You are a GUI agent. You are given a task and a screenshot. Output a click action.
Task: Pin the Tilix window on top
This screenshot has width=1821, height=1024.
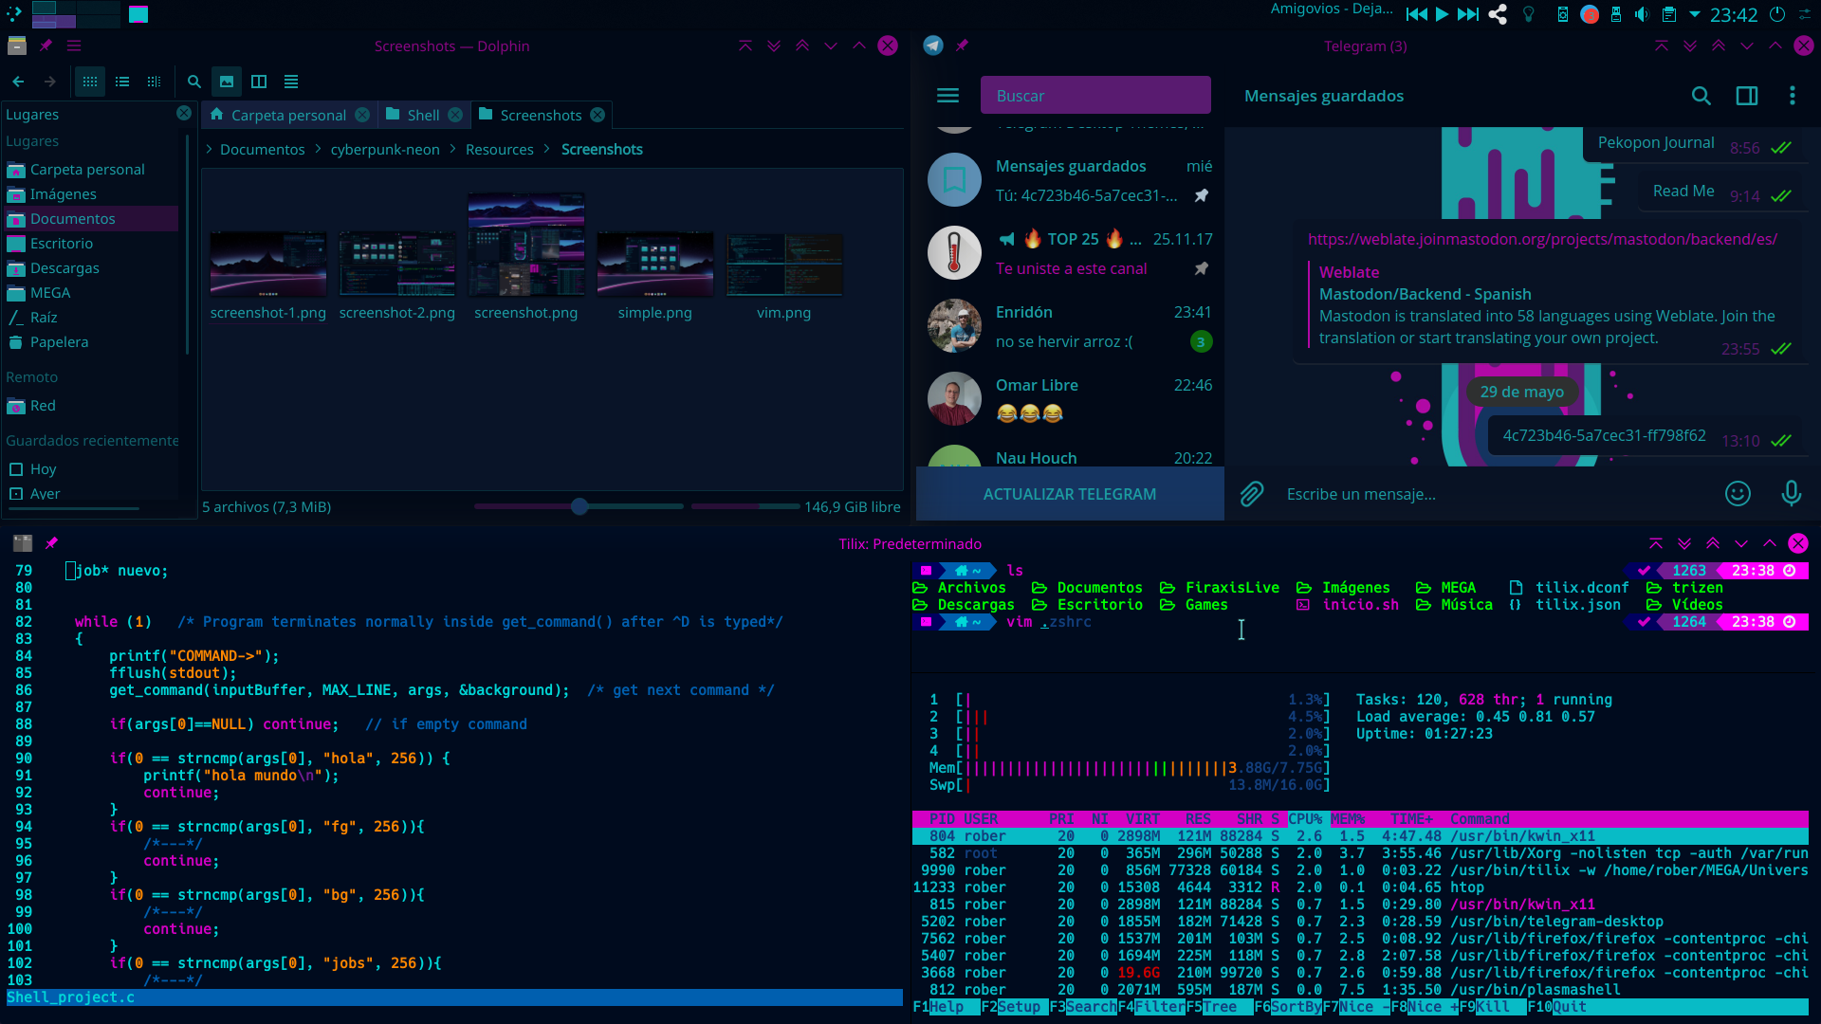click(x=51, y=543)
